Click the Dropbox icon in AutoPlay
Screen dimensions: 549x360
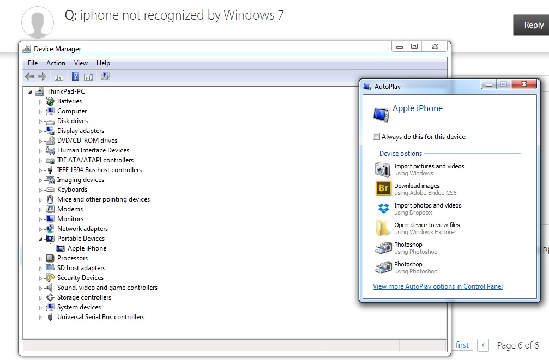384,208
